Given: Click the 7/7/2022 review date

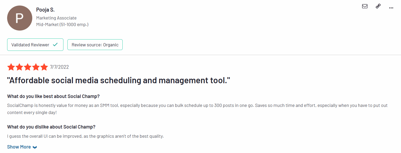Looking at the screenshot, I should (x=59, y=67).
